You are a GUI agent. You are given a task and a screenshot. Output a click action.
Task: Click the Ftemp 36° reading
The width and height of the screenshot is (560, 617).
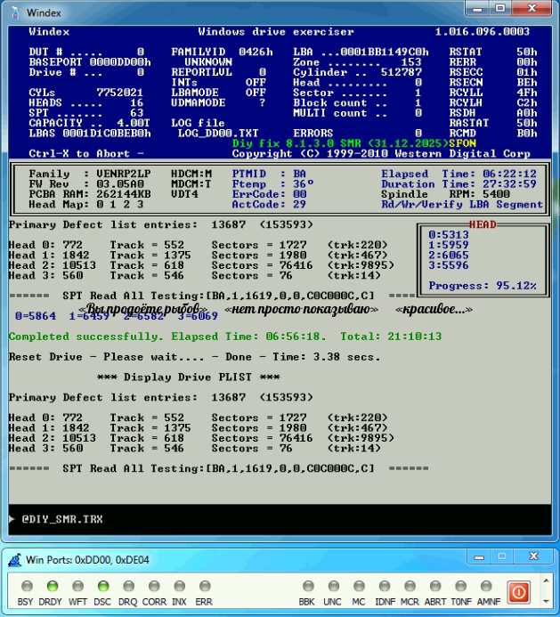coord(303,184)
